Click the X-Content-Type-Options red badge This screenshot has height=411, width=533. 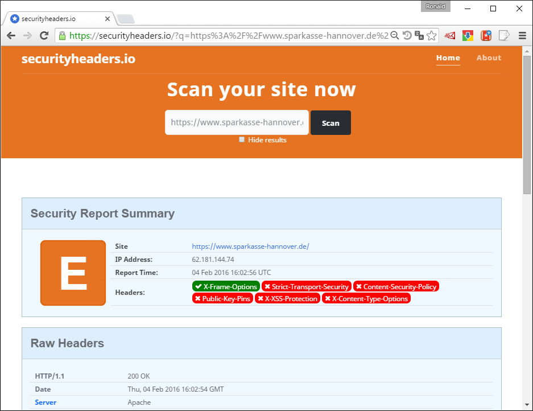coord(366,299)
